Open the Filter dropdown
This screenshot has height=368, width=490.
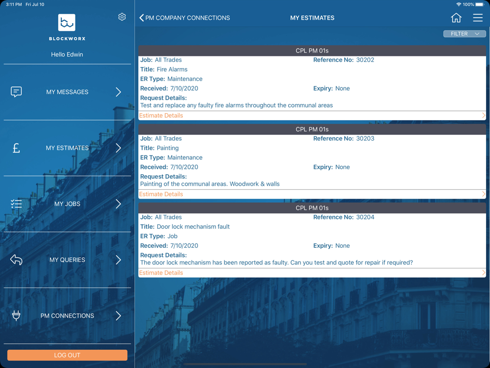point(465,34)
